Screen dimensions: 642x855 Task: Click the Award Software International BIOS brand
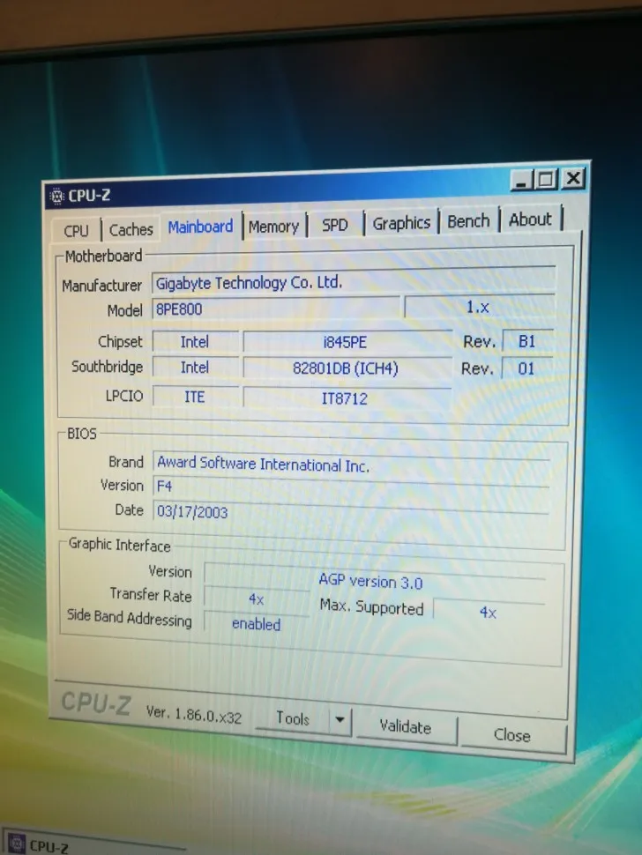click(x=352, y=464)
